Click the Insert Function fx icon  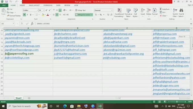point(32,24)
